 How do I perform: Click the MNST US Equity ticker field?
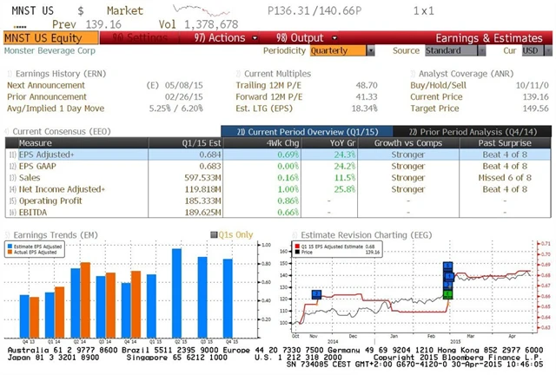click(x=43, y=38)
